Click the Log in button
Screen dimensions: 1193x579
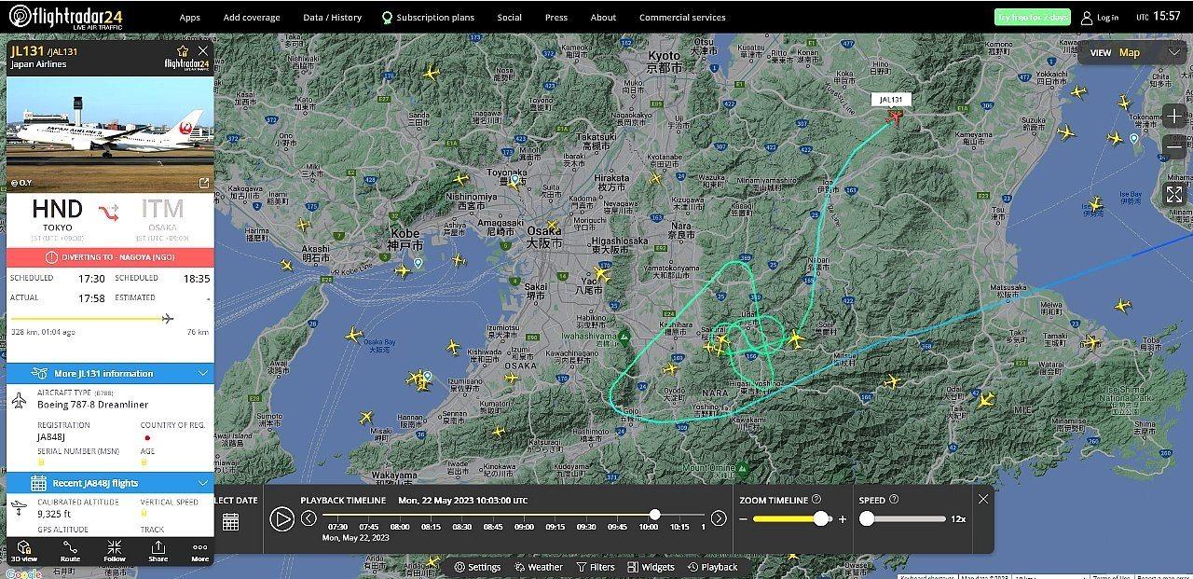[1100, 17]
